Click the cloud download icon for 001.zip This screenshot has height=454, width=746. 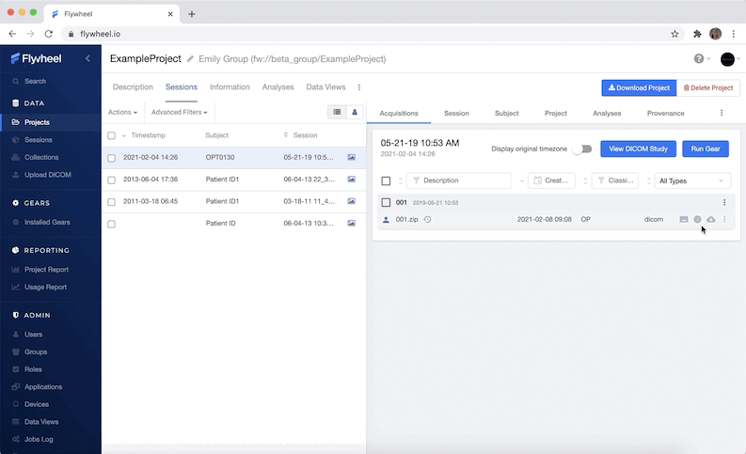[710, 219]
